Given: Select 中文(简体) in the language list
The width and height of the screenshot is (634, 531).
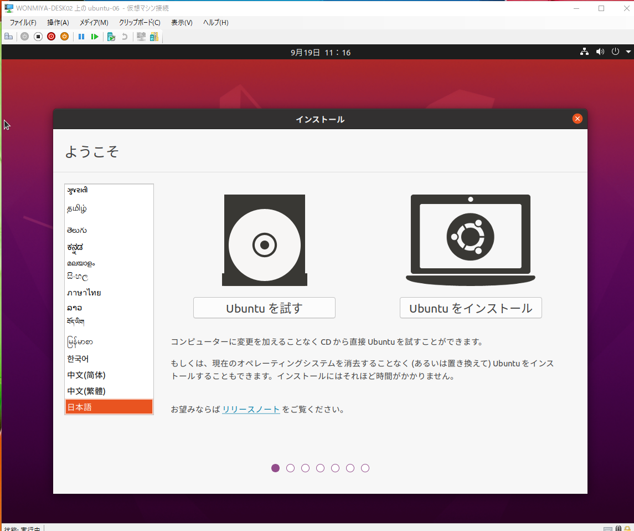Looking at the screenshot, I should point(109,375).
